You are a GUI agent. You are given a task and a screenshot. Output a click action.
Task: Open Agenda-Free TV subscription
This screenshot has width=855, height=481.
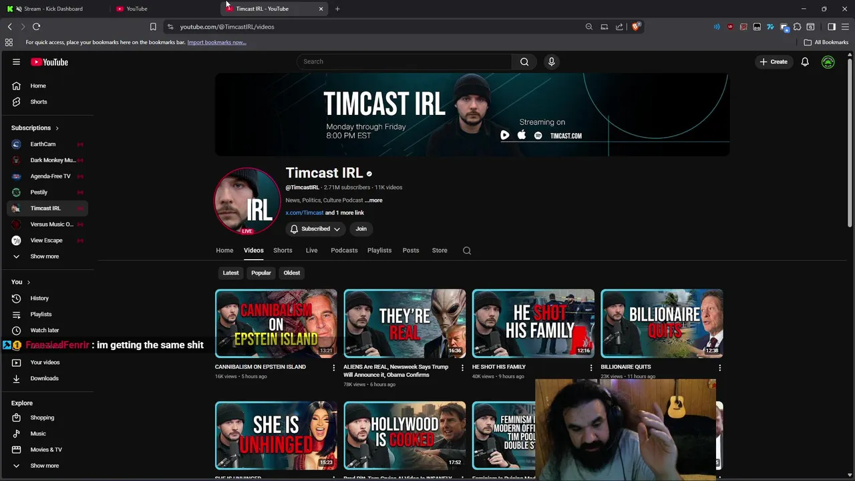click(47, 176)
